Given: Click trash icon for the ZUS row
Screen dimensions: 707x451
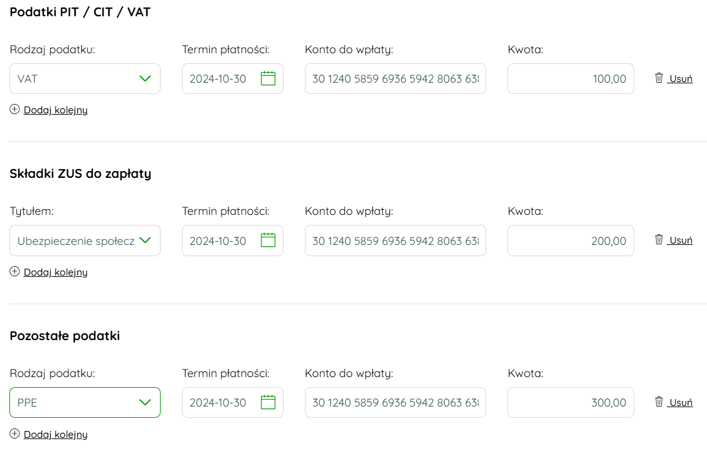Looking at the screenshot, I should tap(659, 239).
